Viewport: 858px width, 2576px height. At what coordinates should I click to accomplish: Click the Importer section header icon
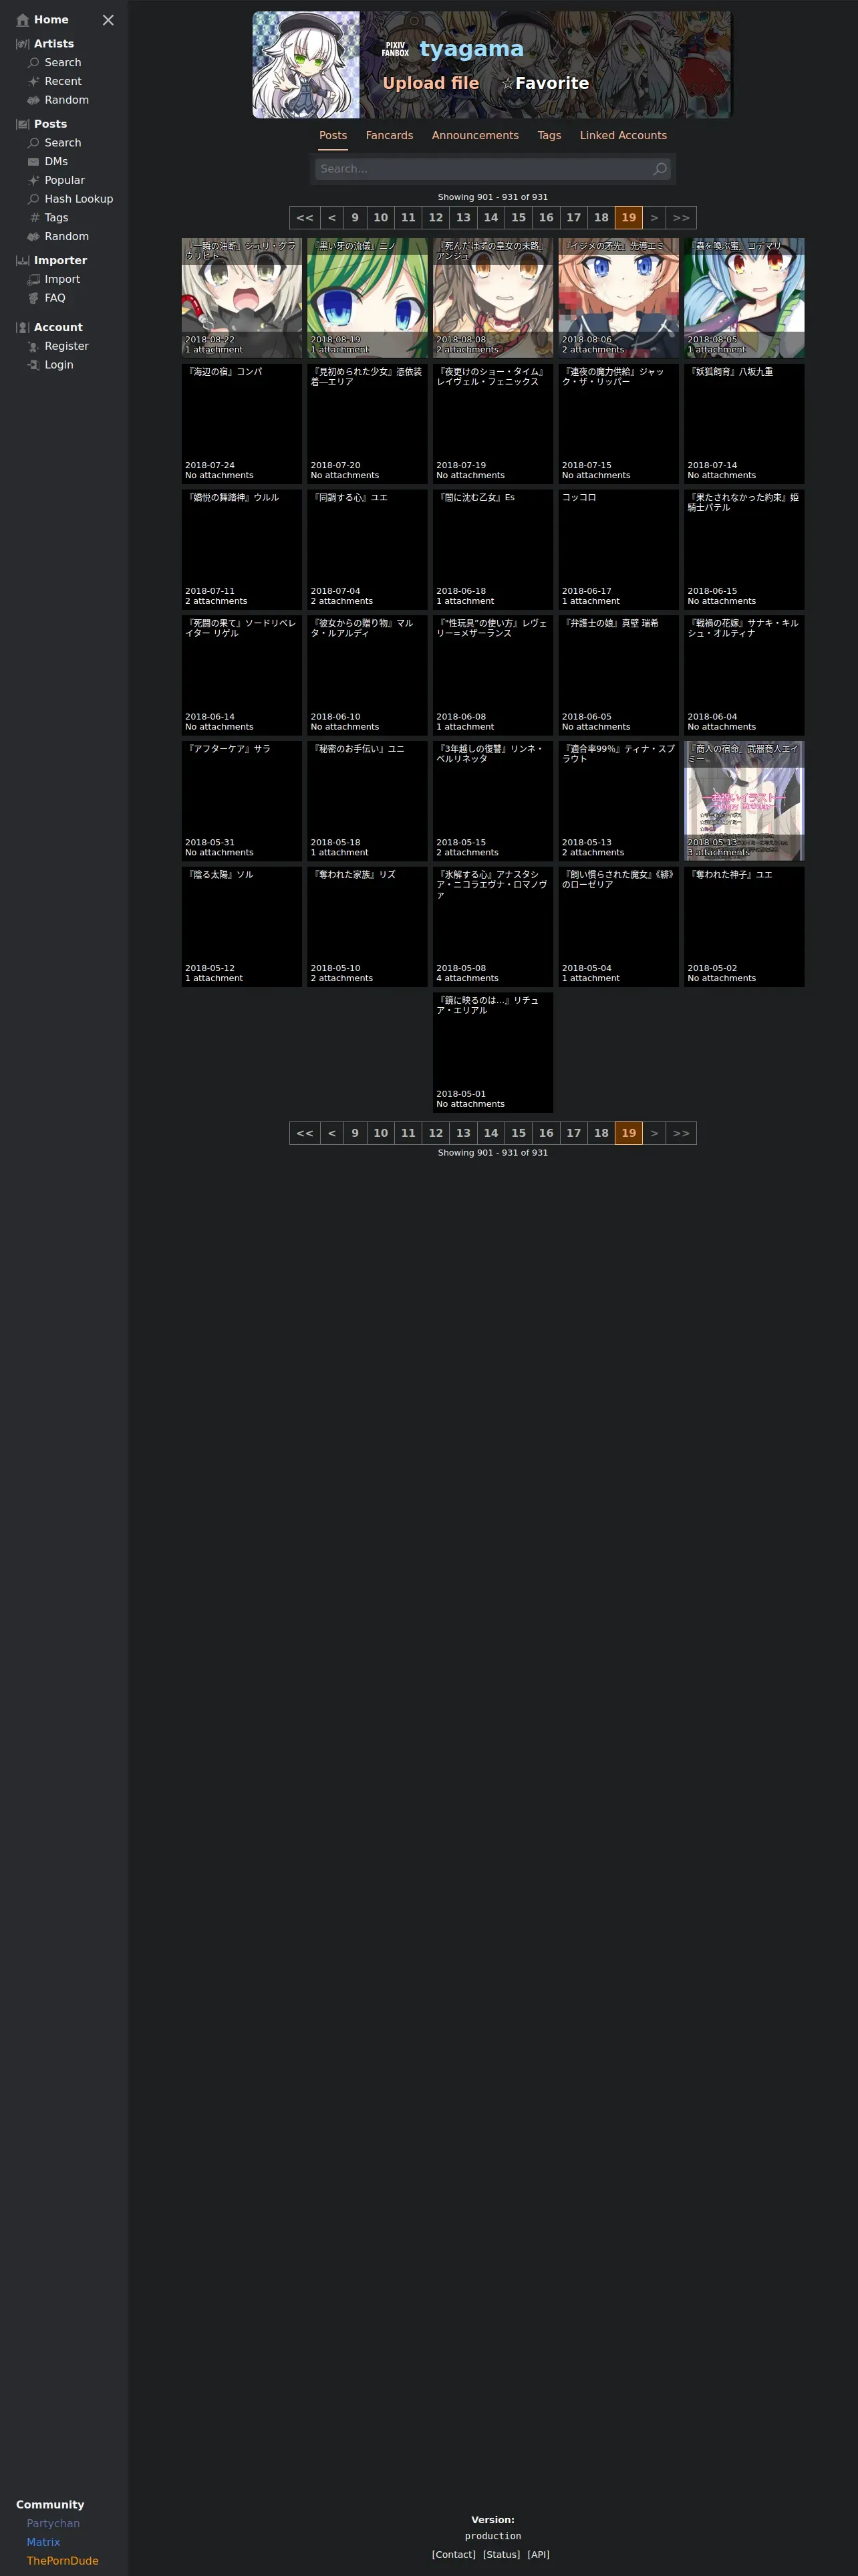point(22,261)
